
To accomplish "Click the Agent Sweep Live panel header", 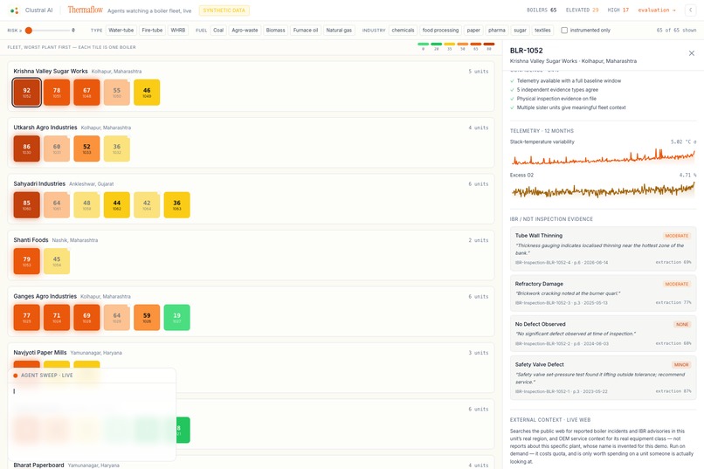I will tap(92, 376).
